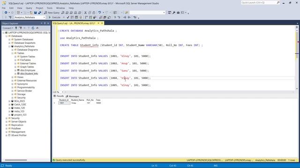Click the Save All icon

click(x=39, y=13)
